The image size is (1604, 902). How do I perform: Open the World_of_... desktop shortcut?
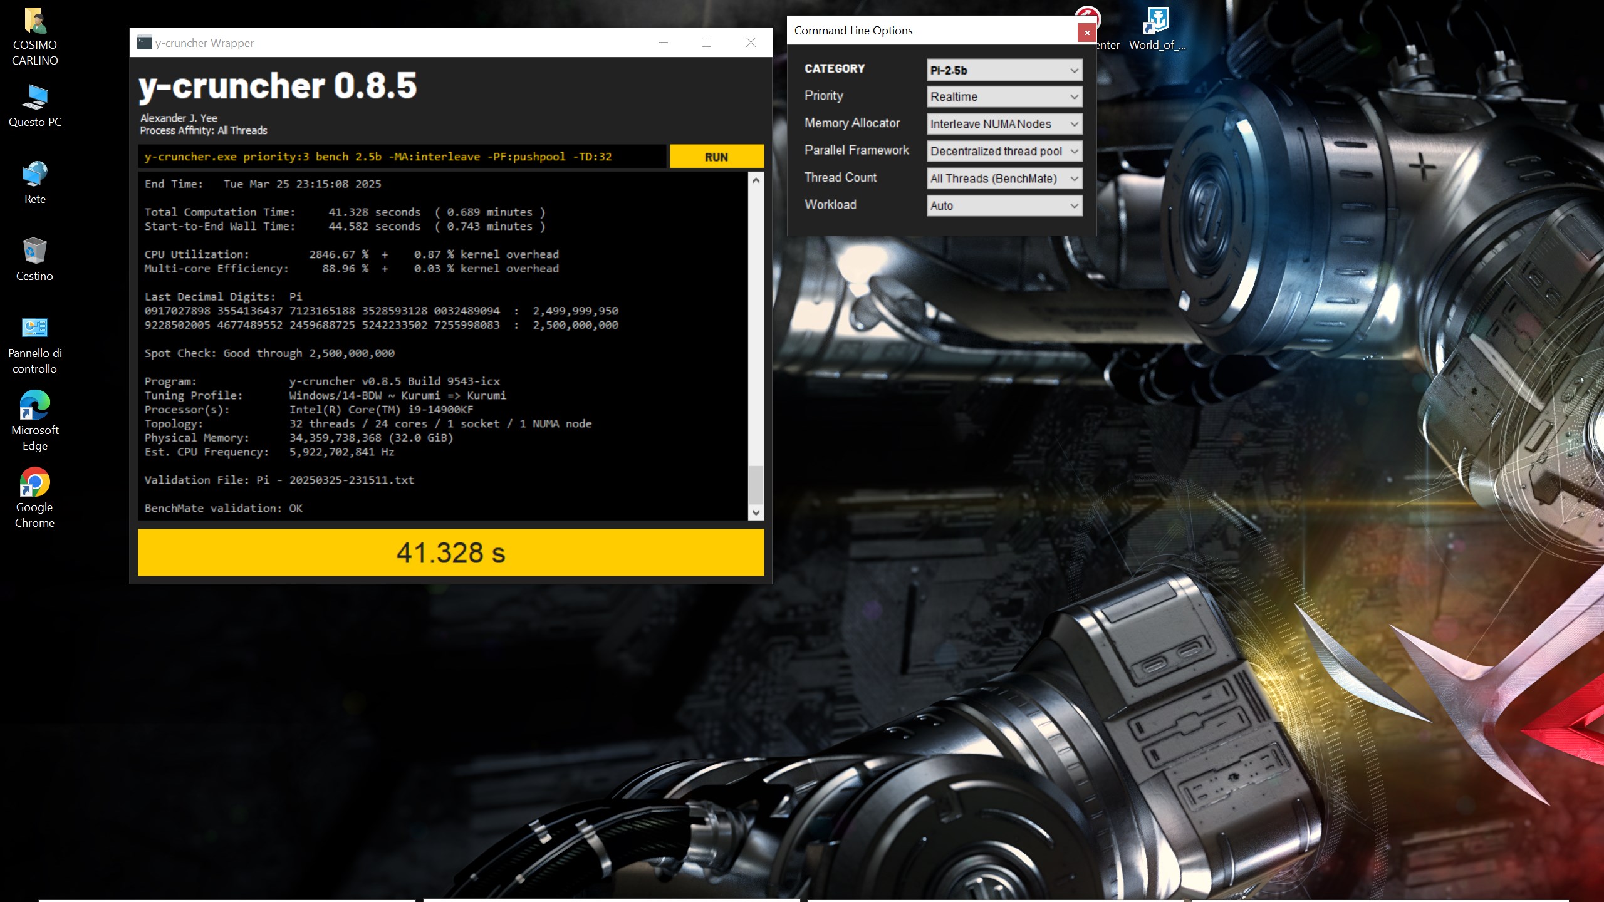(1157, 29)
